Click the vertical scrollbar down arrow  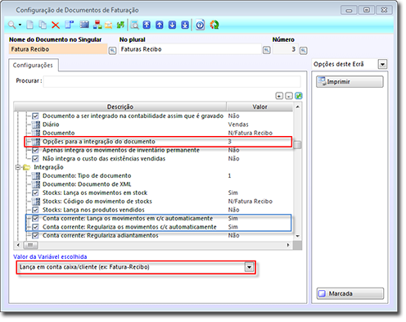[297, 236]
